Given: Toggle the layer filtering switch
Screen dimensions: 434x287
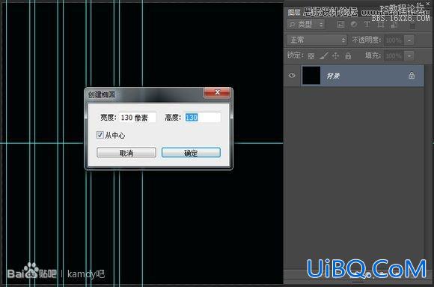Looking at the screenshot, I should 412,25.
